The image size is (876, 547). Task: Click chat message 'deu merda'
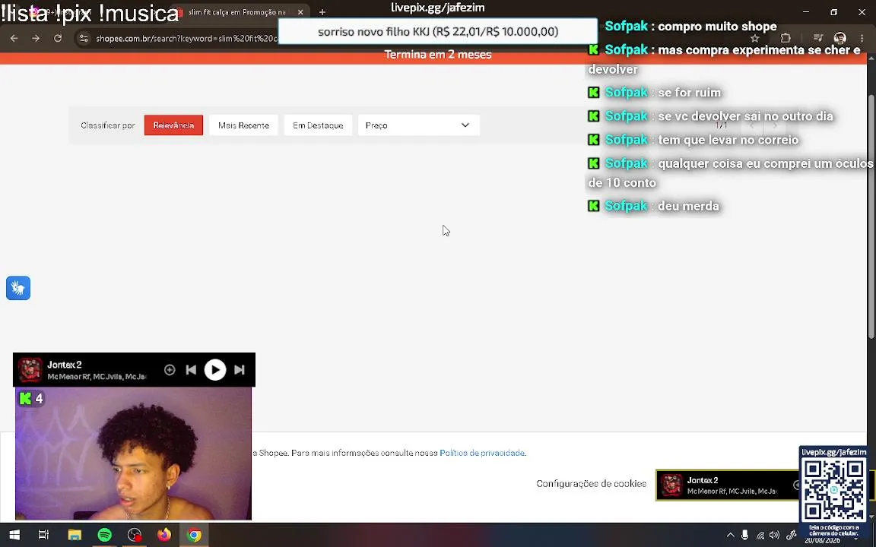click(x=688, y=206)
